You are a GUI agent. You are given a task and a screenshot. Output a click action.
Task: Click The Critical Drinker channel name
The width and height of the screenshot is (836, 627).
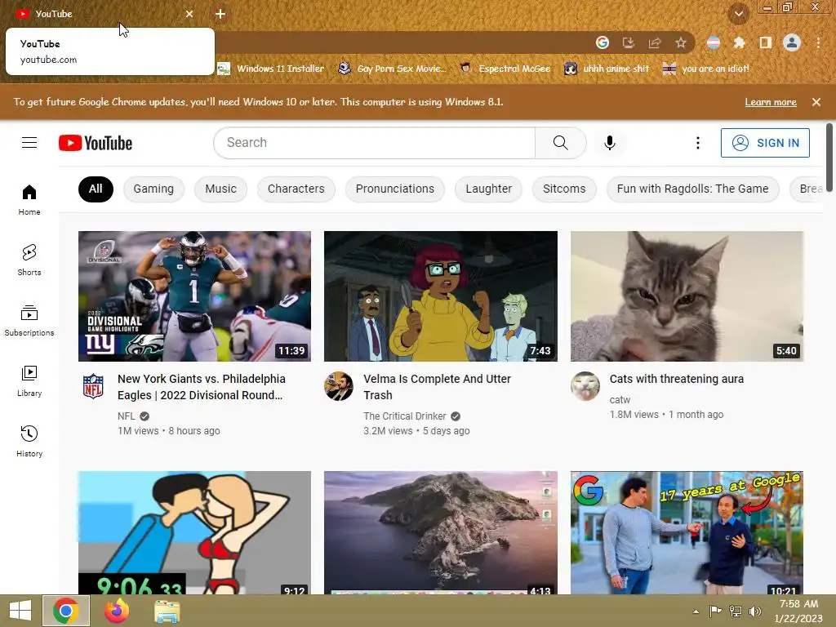(405, 416)
